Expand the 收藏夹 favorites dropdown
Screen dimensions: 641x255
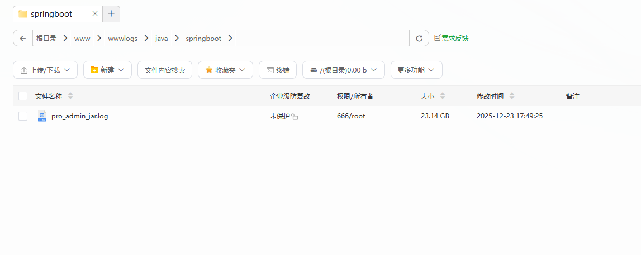tap(225, 70)
